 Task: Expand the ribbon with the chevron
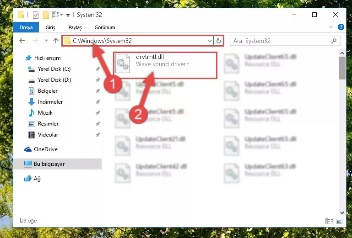click(x=330, y=27)
